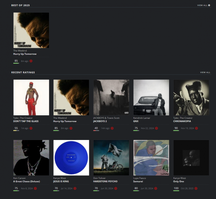Remove the rating under Best of 2025 Hurry Up Tomorrow
The height and width of the screenshot is (199, 216).
[31, 61]
